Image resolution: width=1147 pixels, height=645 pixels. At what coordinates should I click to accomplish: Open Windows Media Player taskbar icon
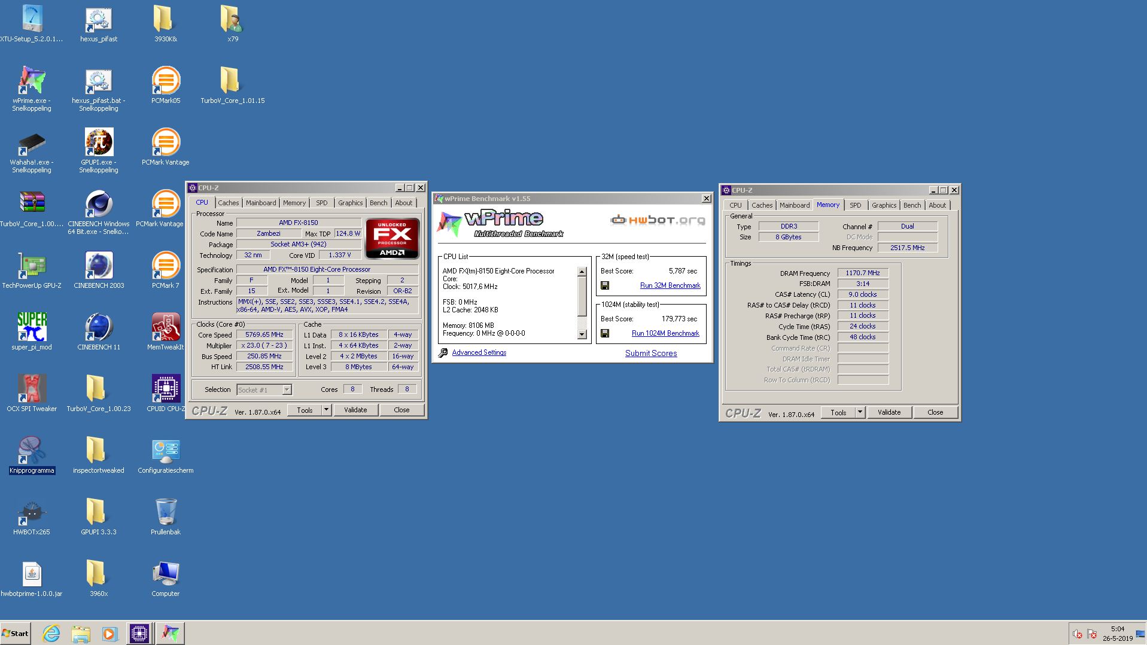coord(109,634)
